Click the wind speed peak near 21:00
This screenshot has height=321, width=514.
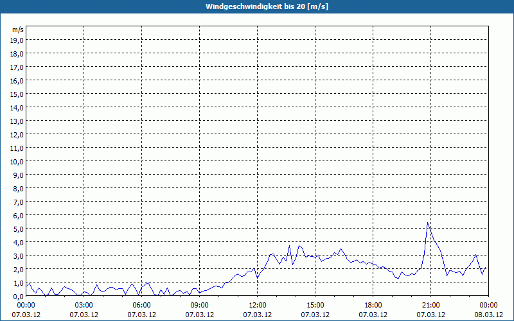click(428, 223)
